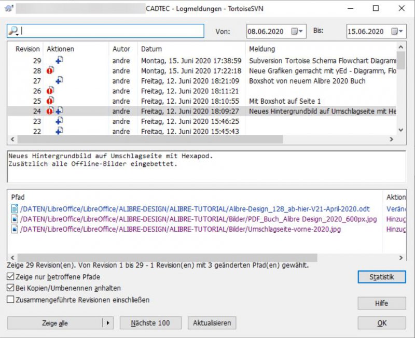Select revision 27 'Boxshot von neuem Alibre' message

[x=307, y=81]
